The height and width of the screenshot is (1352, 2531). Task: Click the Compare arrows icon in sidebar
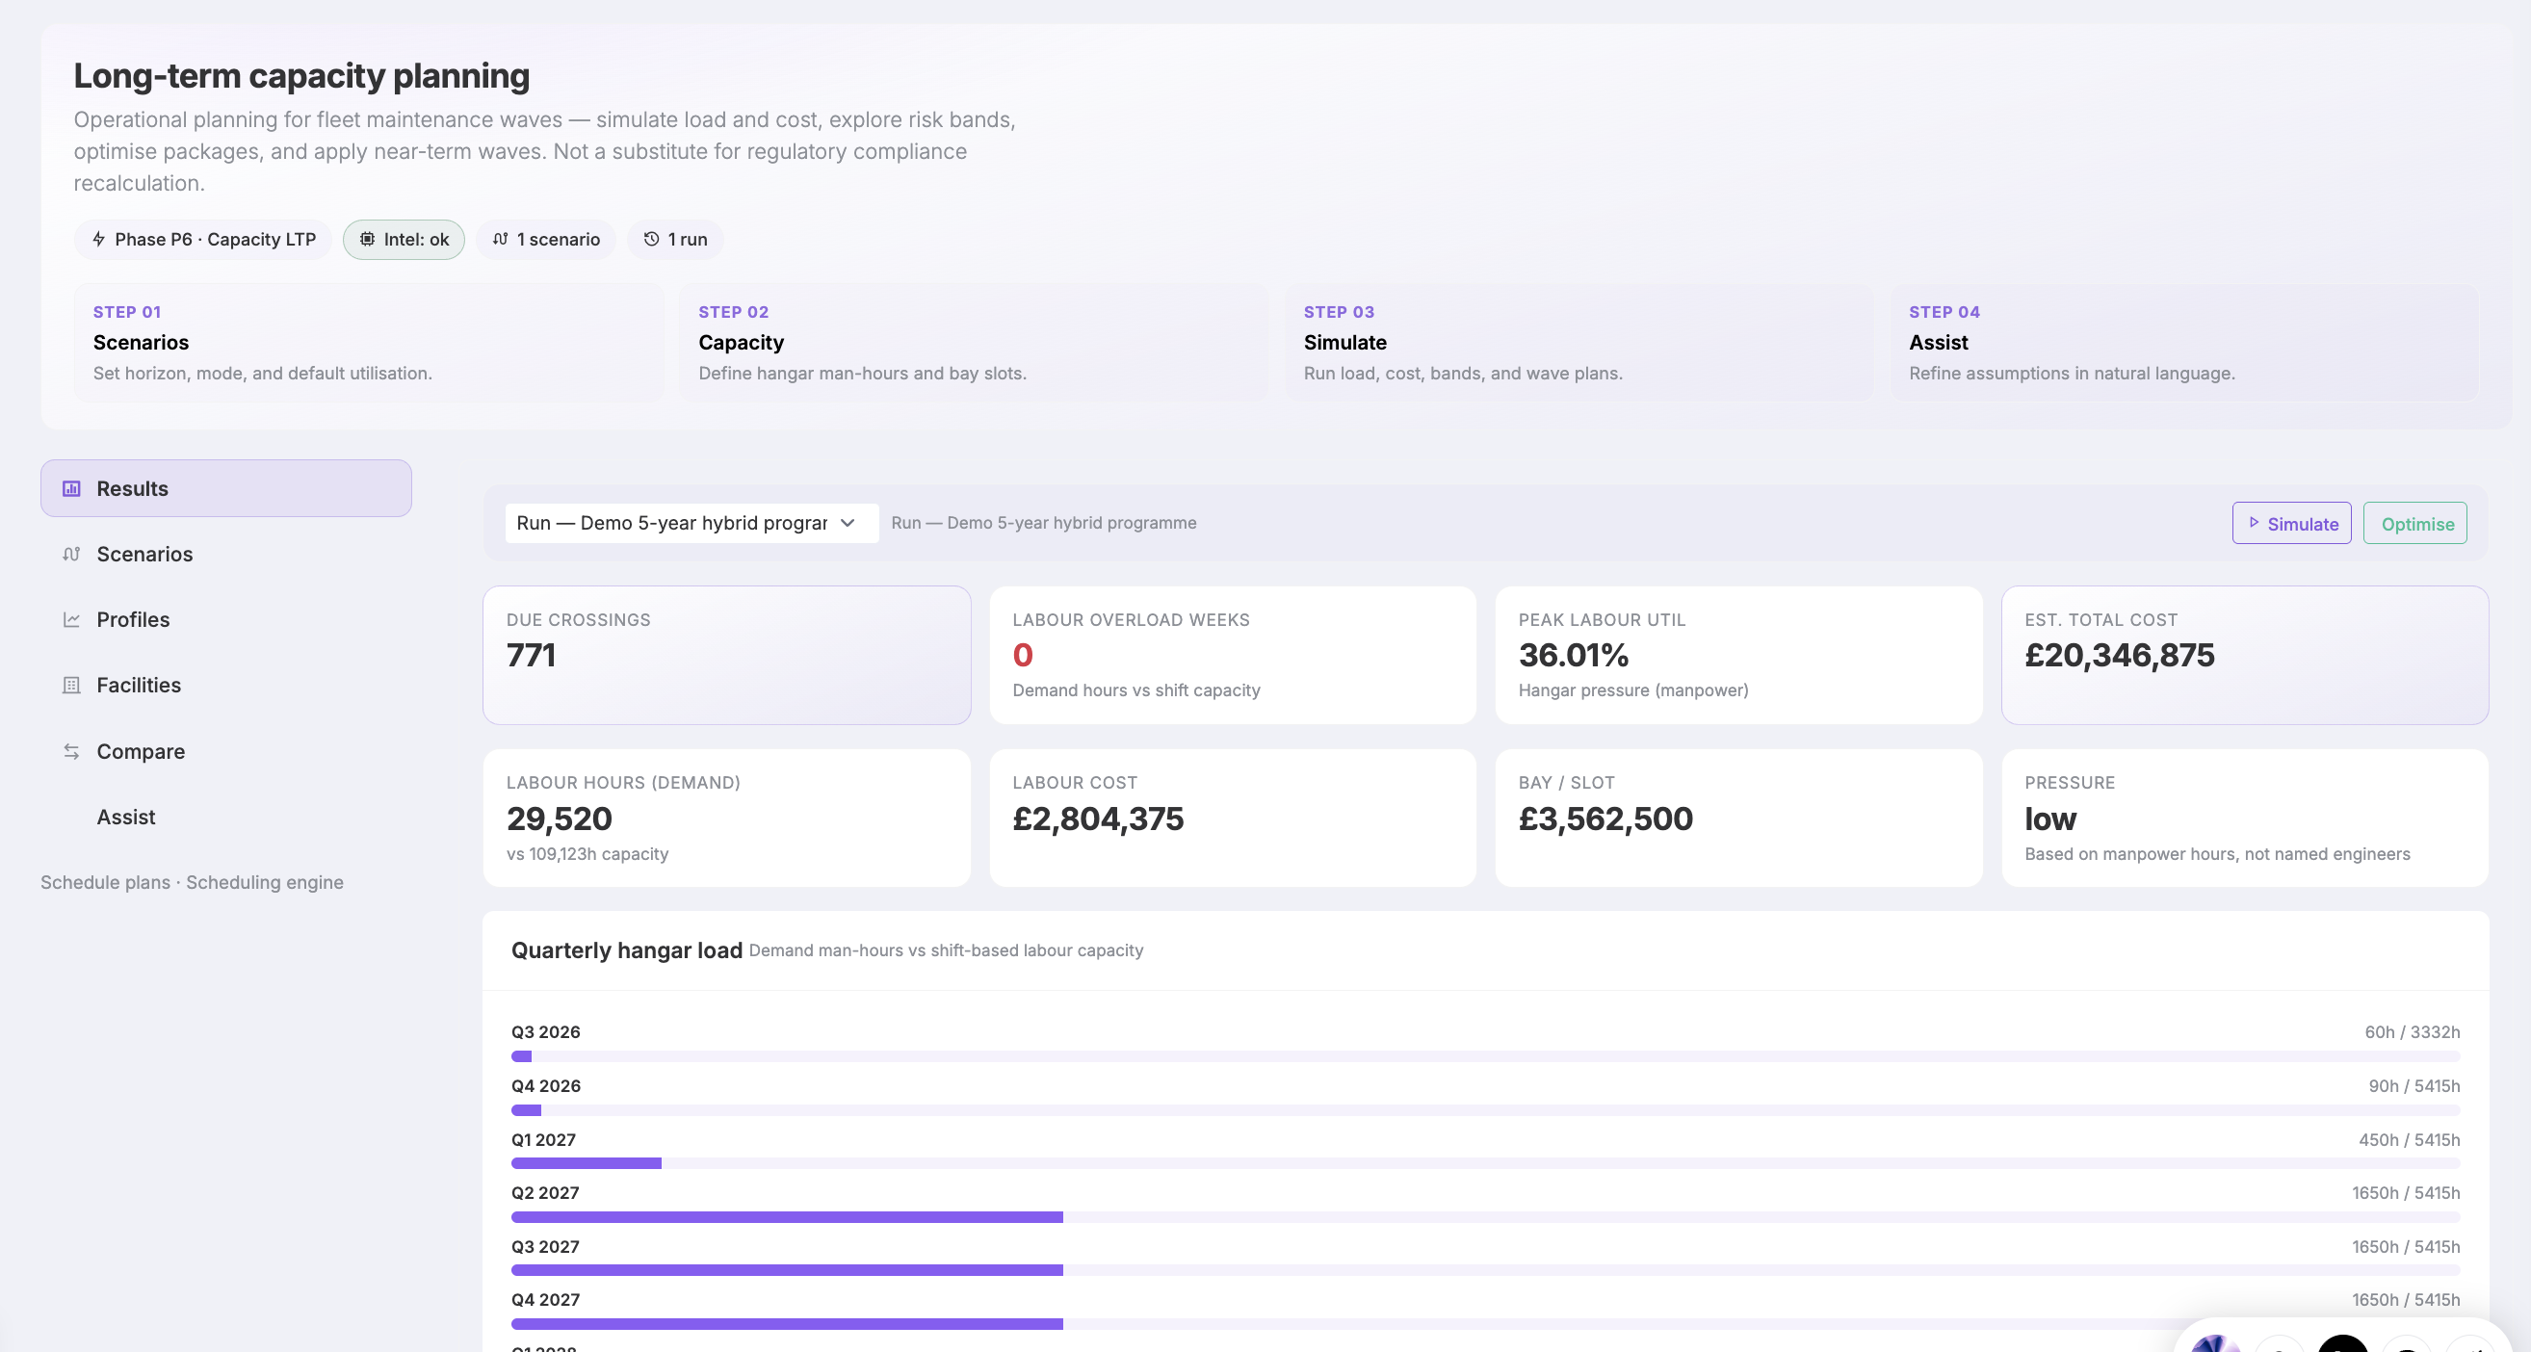[70, 752]
